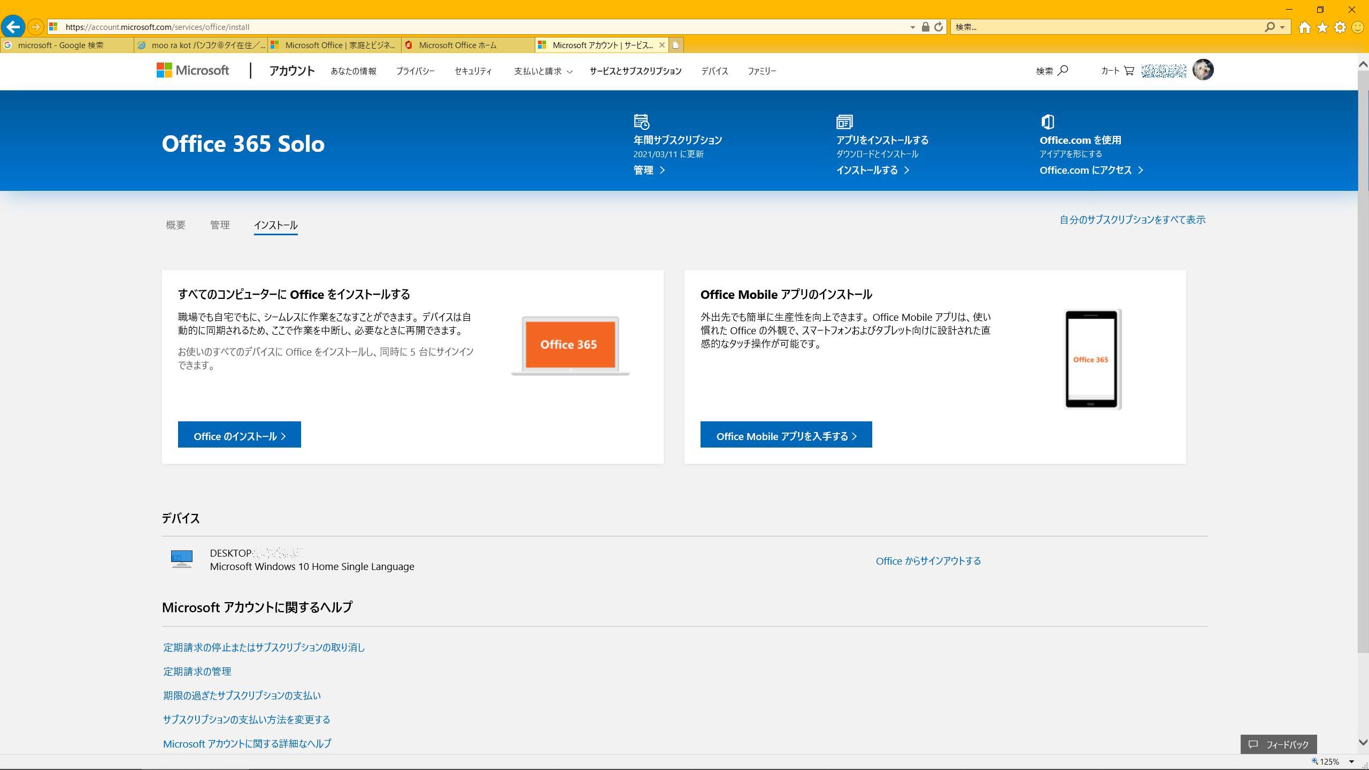Open the favorites star icon
1369x770 pixels.
tap(1322, 27)
